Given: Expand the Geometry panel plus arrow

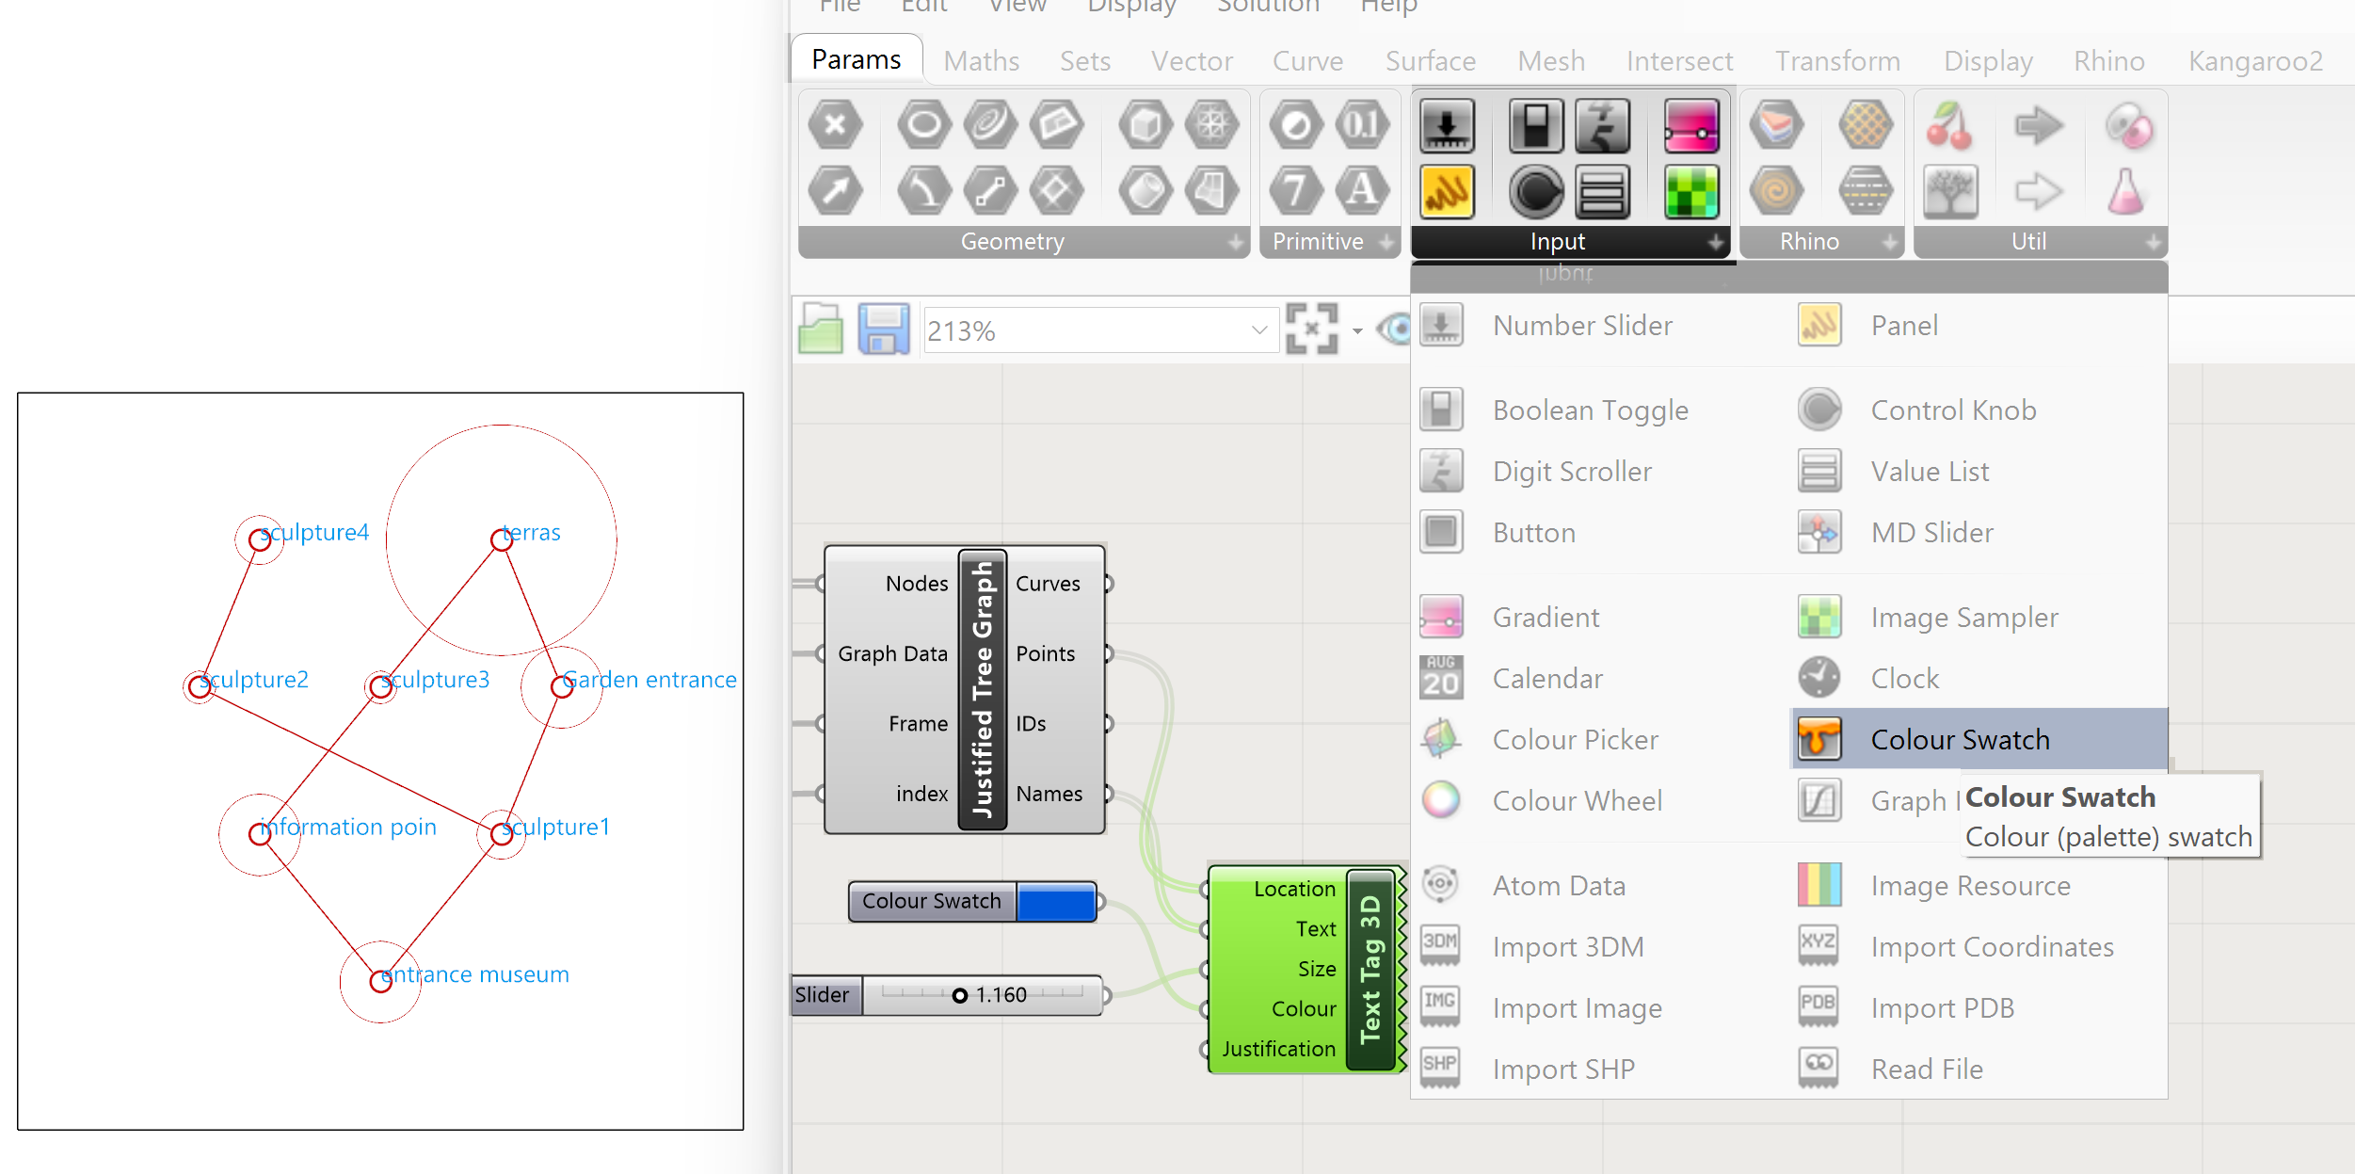Looking at the screenshot, I should [x=1236, y=243].
